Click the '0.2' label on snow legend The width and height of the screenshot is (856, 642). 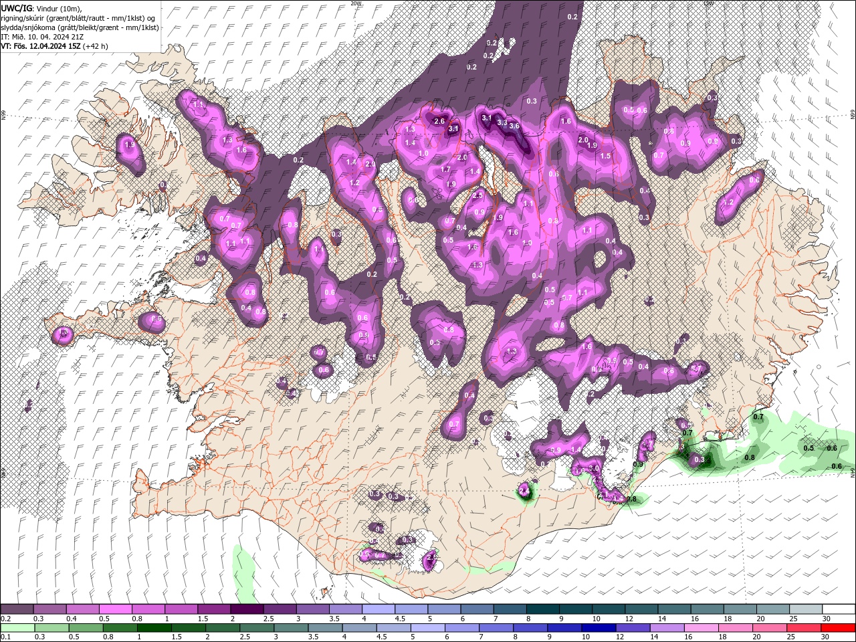coord(5,619)
